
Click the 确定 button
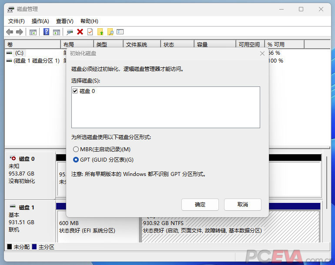coord(200,205)
